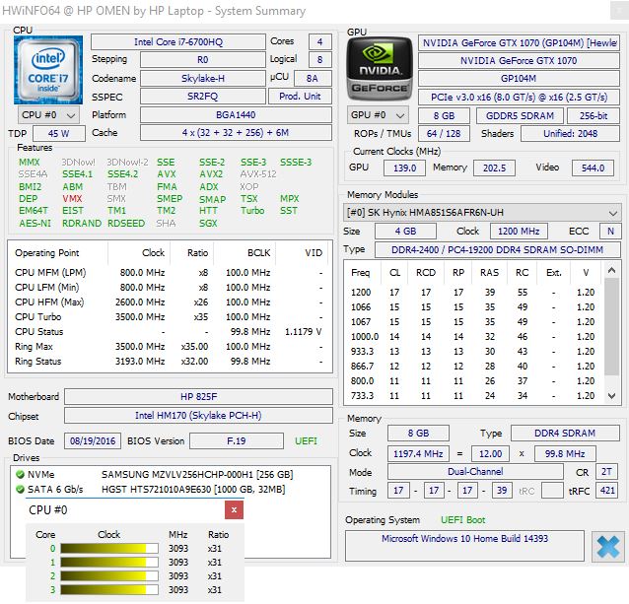Click the memory clock 1197.4 MHz field
Screen dimensions: 629x604
[x=418, y=453]
